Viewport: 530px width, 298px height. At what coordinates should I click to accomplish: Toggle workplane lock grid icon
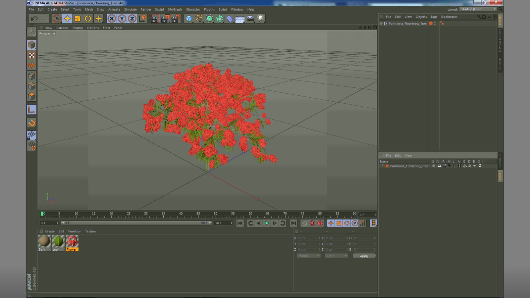(31, 135)
